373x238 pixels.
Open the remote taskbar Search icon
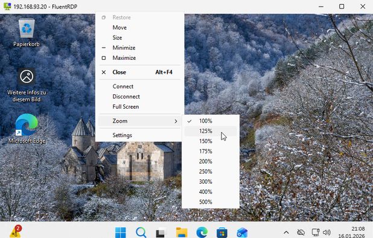[x=141, y=233]
